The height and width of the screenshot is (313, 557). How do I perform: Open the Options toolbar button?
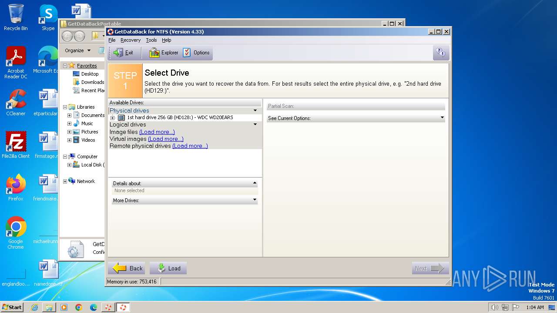197,53
